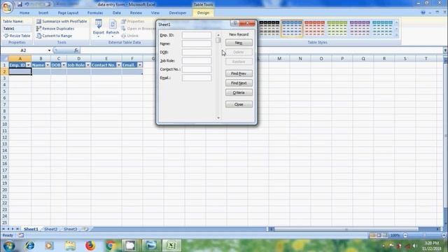Select the black table style thumbnail

(x=269, y=29)
